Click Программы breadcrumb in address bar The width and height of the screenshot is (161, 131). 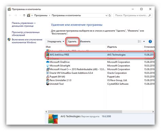click(41, 15)
